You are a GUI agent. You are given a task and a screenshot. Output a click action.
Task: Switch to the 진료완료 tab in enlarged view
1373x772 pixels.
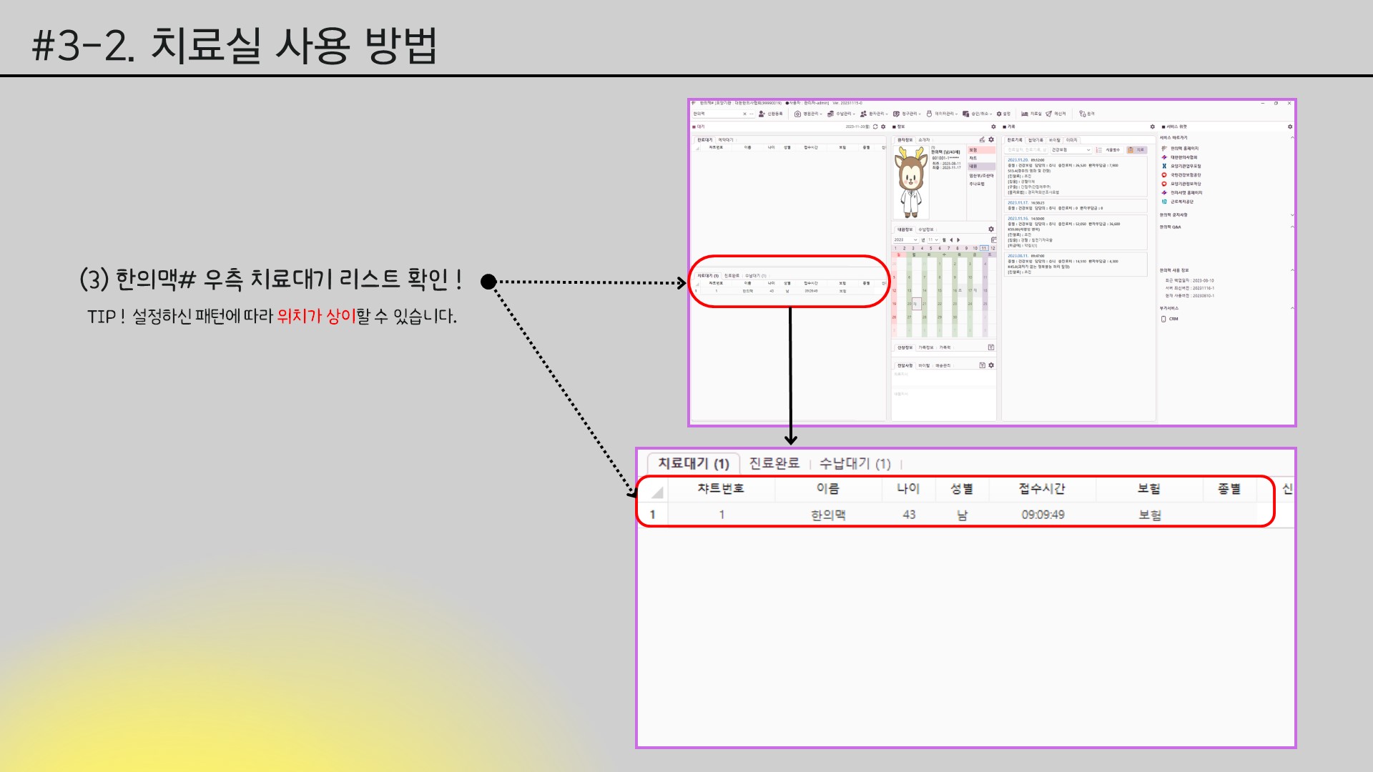[x=774, y=463]
